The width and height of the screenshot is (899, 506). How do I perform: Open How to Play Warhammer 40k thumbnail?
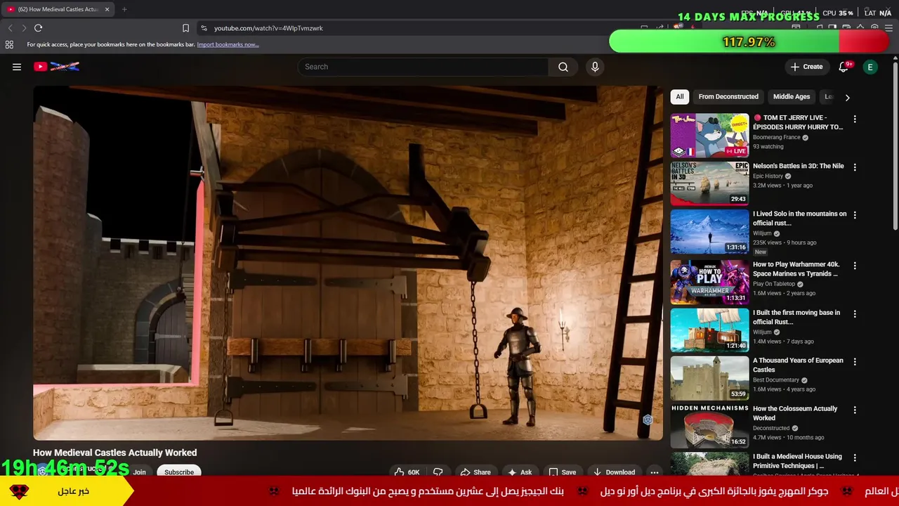709,282
